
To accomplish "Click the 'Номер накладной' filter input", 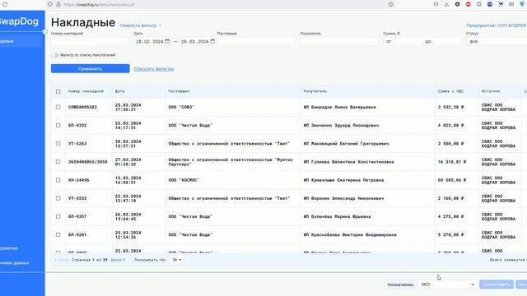I will (90, 41).
